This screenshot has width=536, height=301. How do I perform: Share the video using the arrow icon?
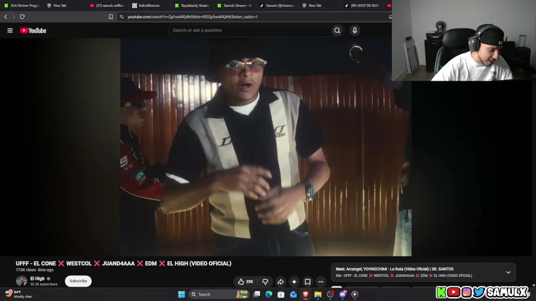(281, 282)
